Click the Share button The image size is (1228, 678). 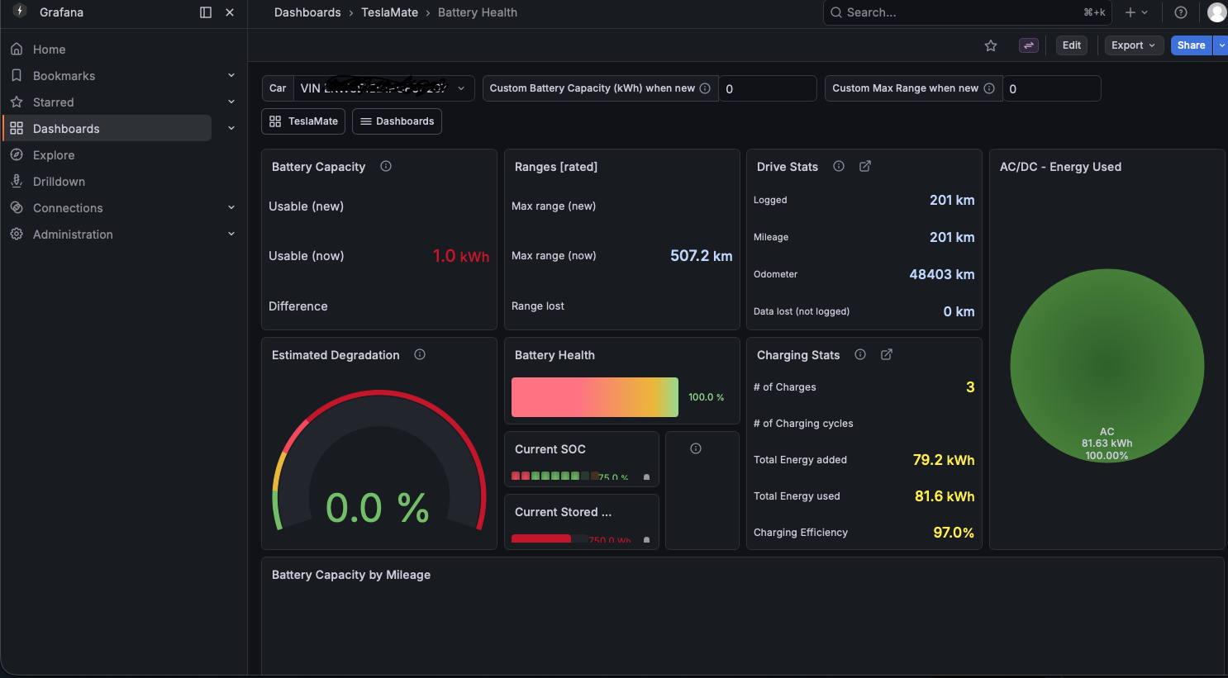[1191, 45]
